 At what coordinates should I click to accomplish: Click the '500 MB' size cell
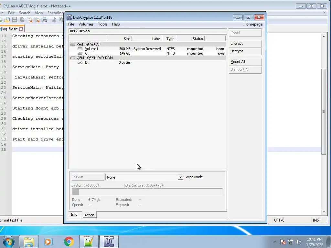pos(125,49)
